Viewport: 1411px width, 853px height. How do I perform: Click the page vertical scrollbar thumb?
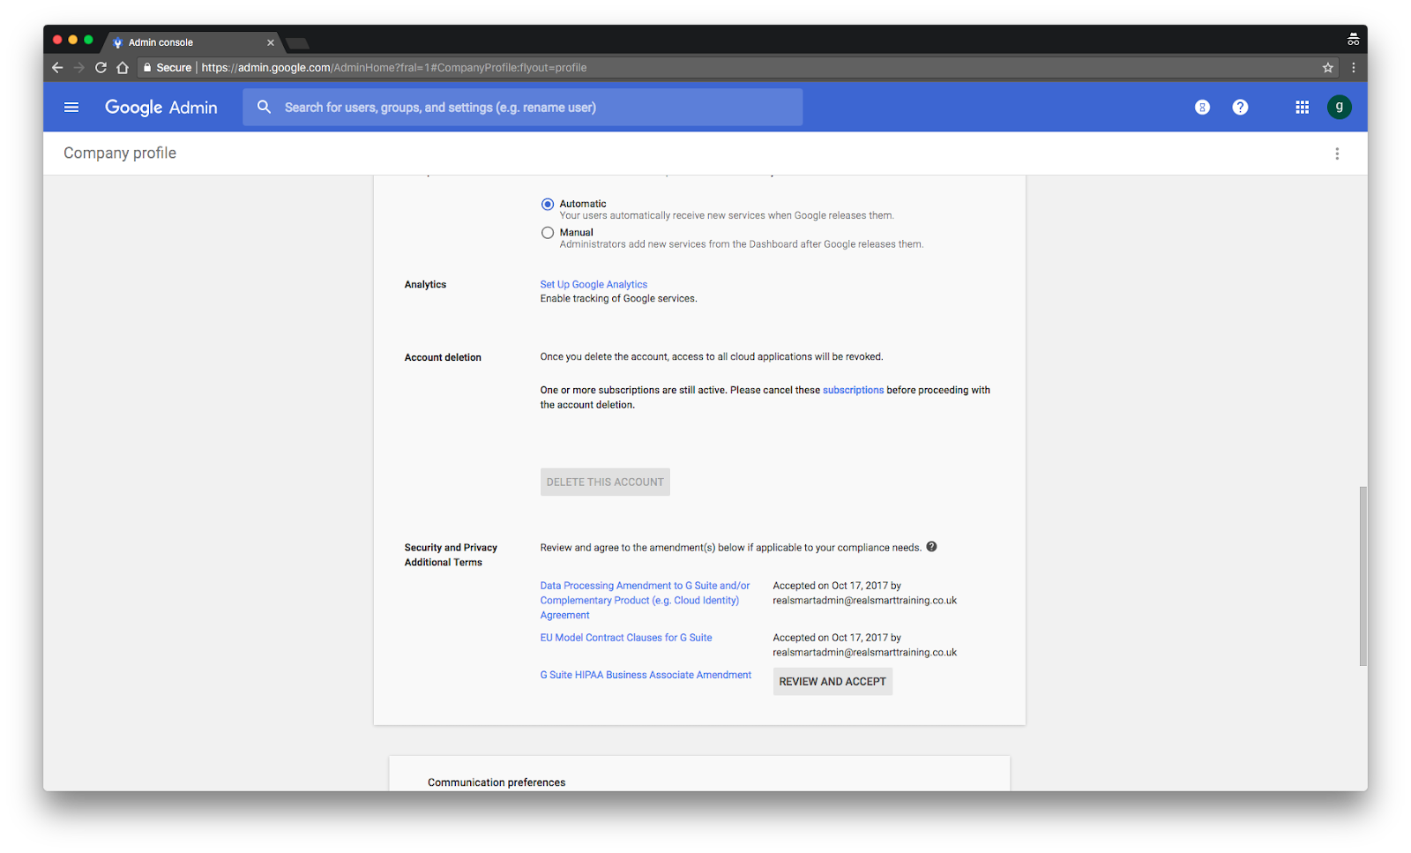1362,575
